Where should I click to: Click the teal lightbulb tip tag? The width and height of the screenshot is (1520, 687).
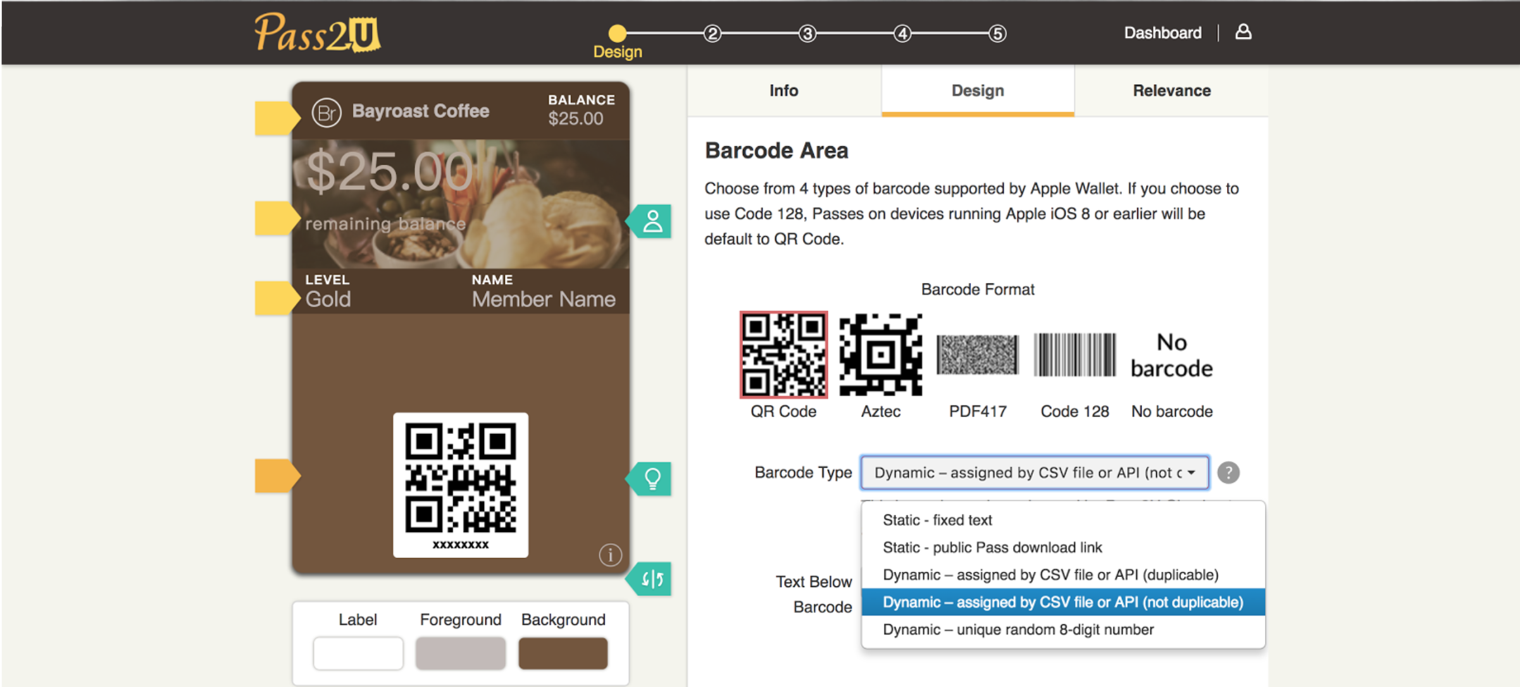pyautogui.click(x=649, y=479)
